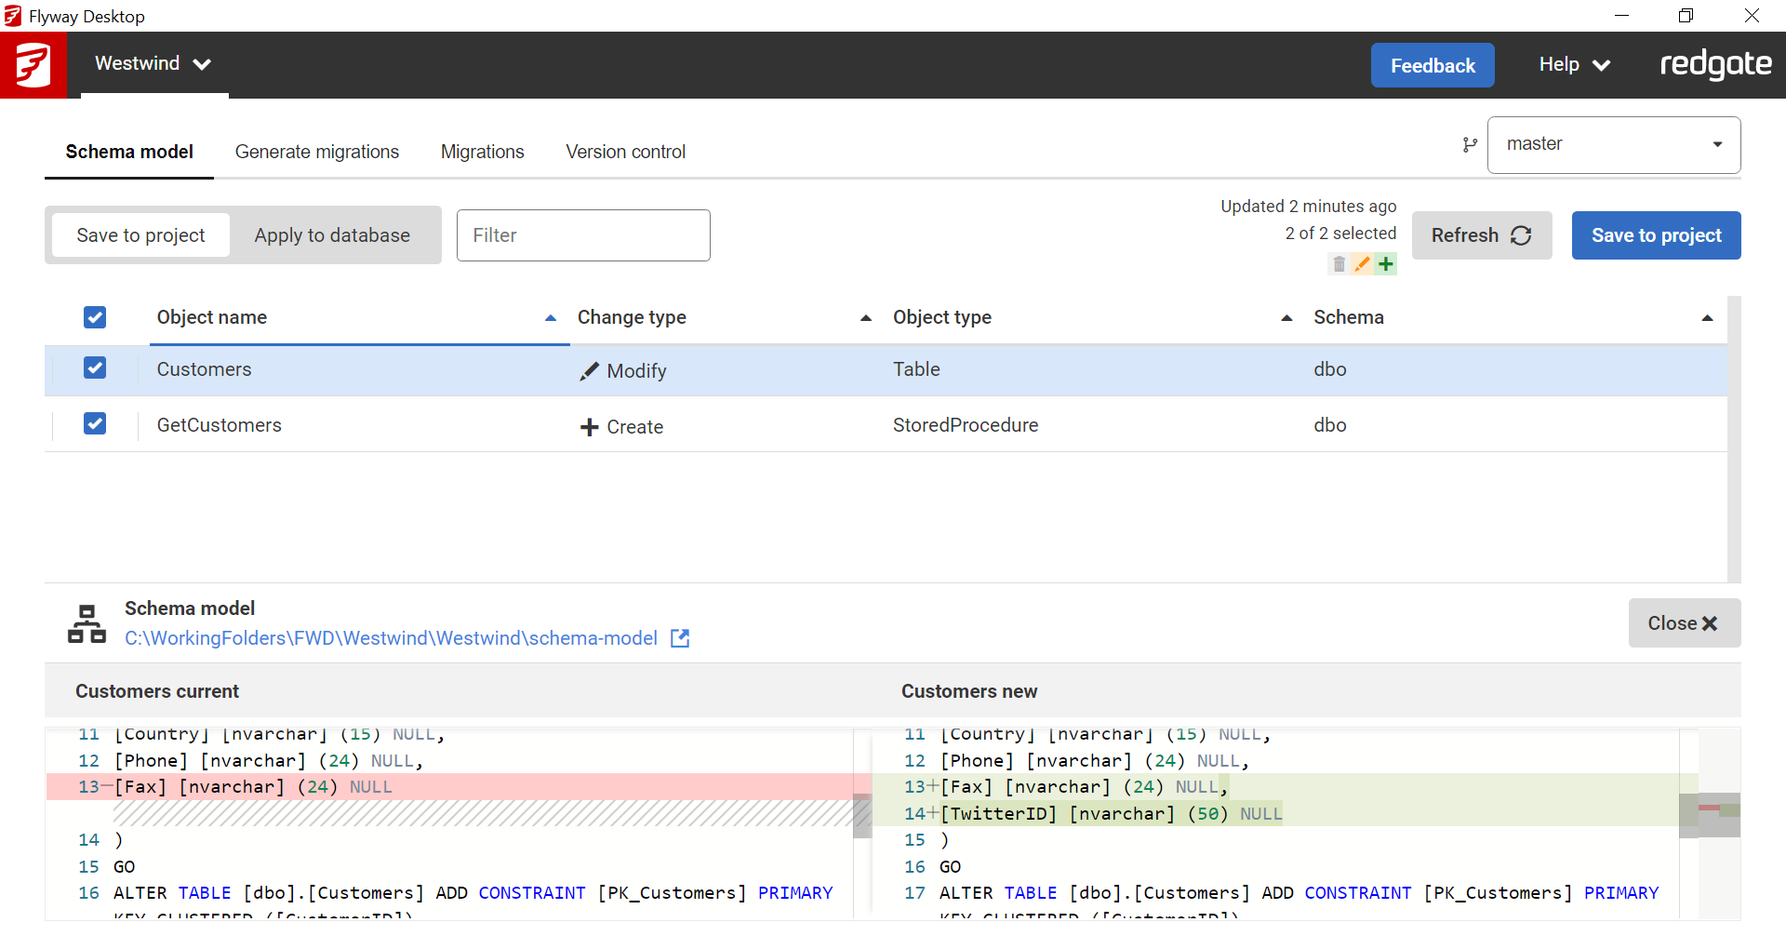Click the redgate logo
The height and width of the screenshot is (949, 1786).
click(x=1715, y=65)
